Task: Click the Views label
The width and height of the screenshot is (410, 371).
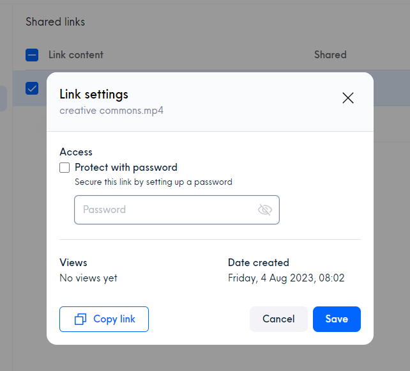Action: click(x=73, y=262)
